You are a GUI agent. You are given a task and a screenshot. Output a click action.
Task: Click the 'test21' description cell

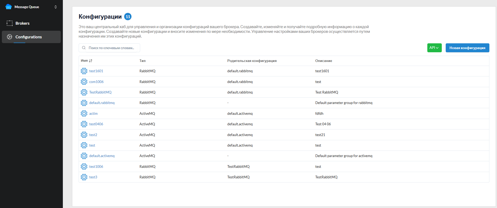click(320, 135)
